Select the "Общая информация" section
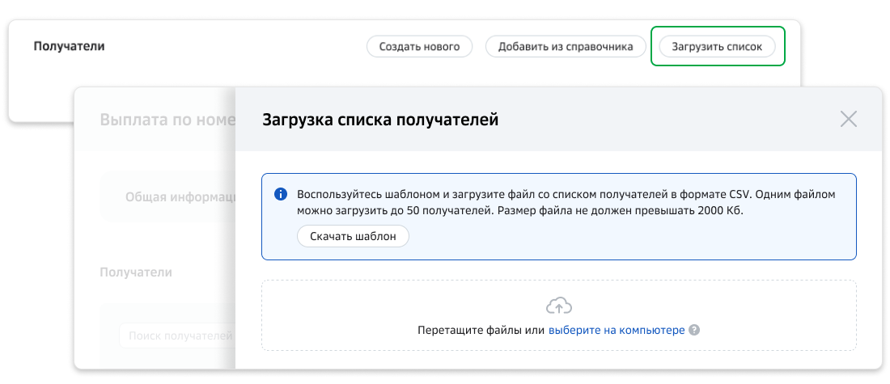 pyautogui.click(x=180, y=196)
